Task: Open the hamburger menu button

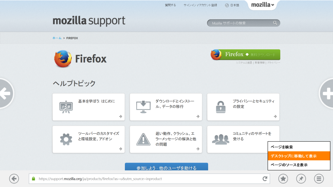Action: pos(319,179)
